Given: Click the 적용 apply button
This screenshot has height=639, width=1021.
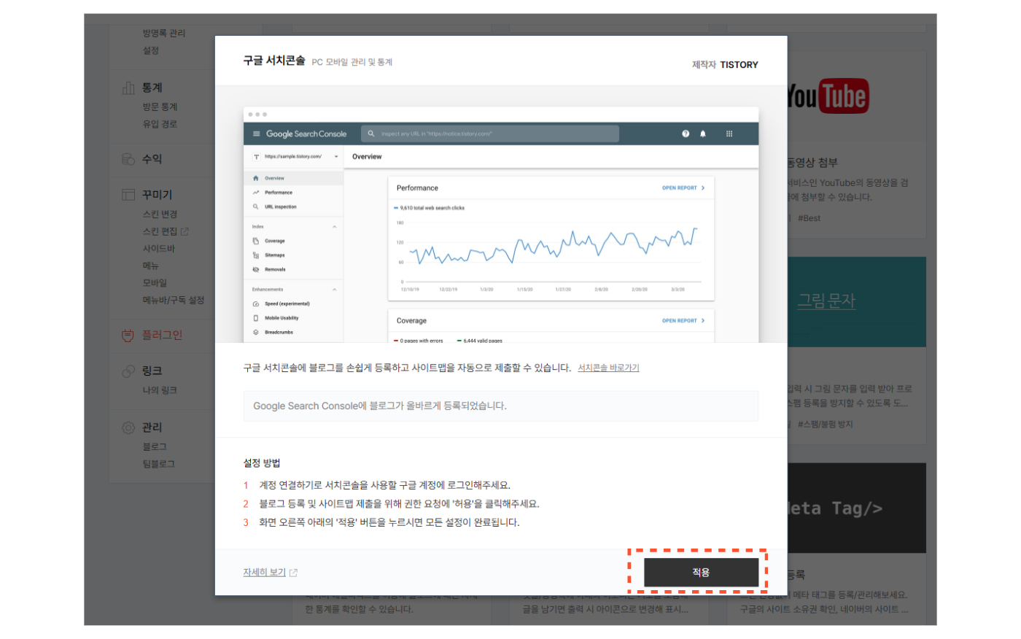Looking at the screenshot, I should pyautogui.click(x=701, y=573).
